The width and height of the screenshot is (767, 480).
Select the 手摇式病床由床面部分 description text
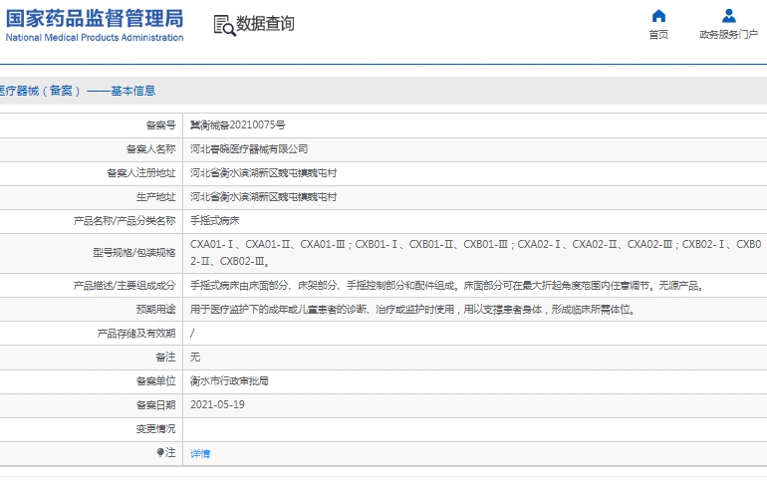point(447,286)
